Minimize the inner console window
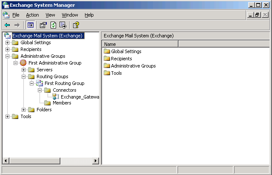This screenshot has width=272, height=175. pyautogui.click(x=250, y=15)
